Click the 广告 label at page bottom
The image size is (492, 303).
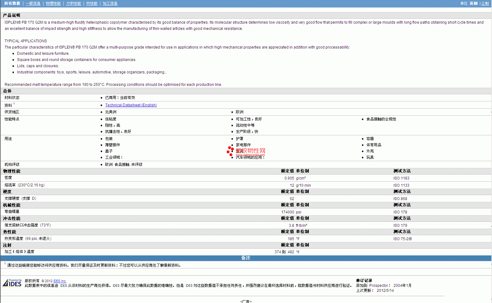click(246, 301)
